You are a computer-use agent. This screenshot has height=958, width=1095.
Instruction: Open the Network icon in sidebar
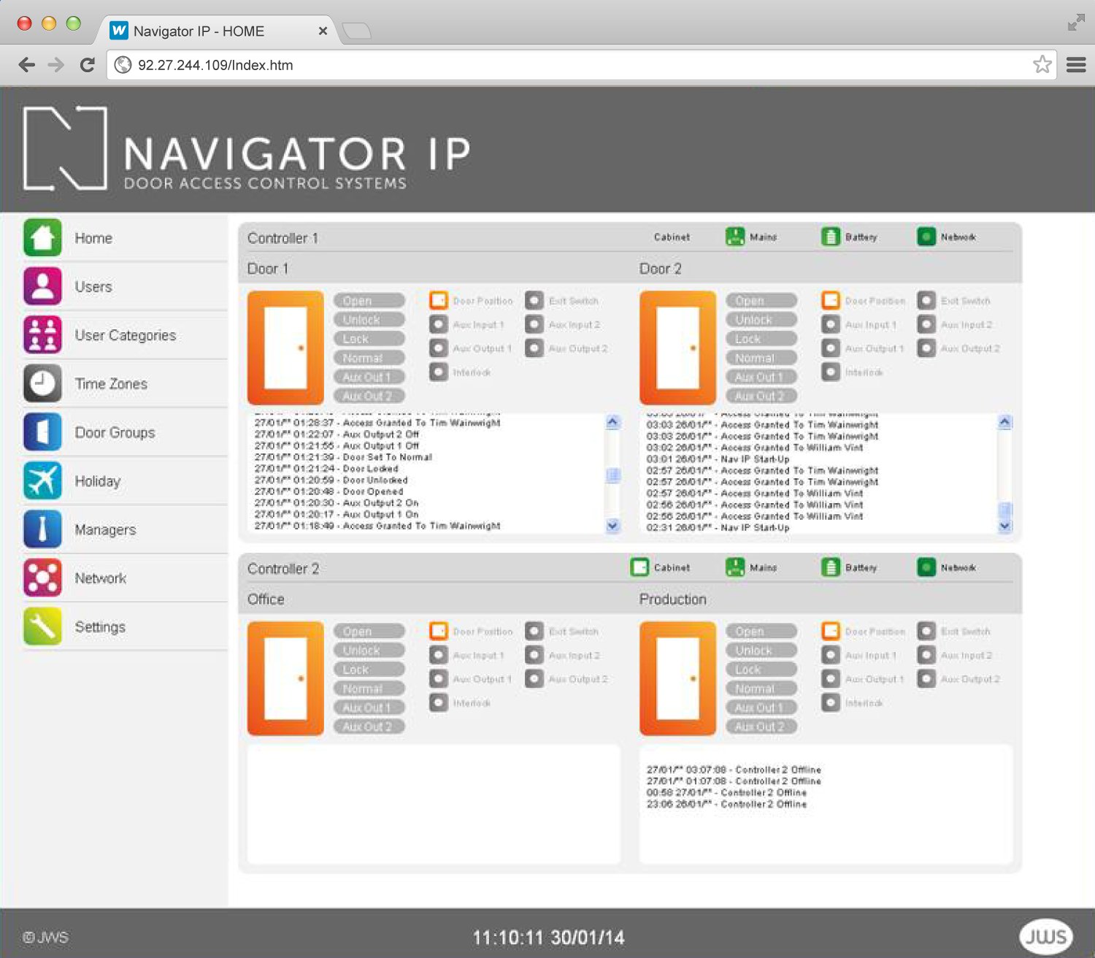pyautogui.click(x=42, y=578)
